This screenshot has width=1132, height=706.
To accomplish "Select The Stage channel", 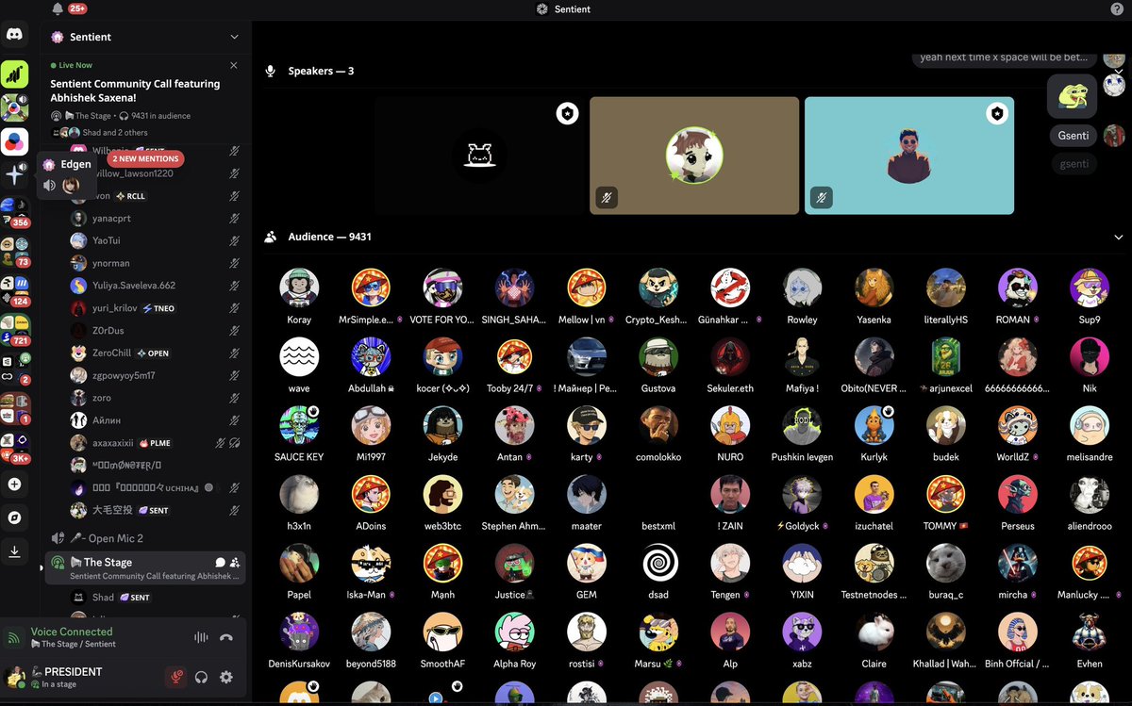I will click(143, 568).
